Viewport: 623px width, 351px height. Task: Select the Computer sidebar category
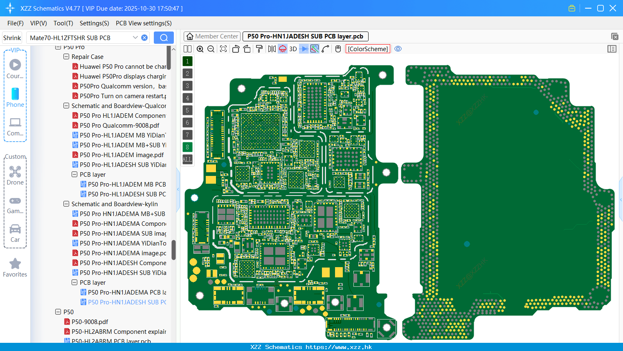(x=15, y=126)
